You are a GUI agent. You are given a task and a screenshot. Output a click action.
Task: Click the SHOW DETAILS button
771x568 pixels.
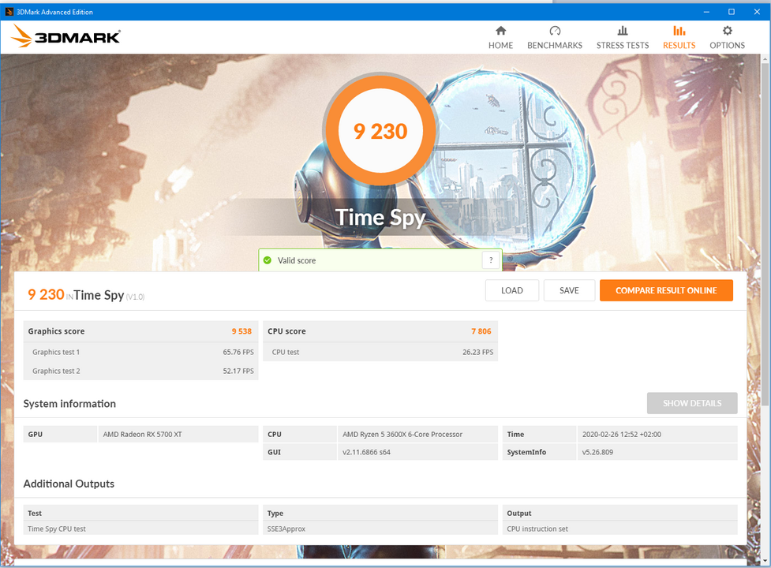(692, 403)
